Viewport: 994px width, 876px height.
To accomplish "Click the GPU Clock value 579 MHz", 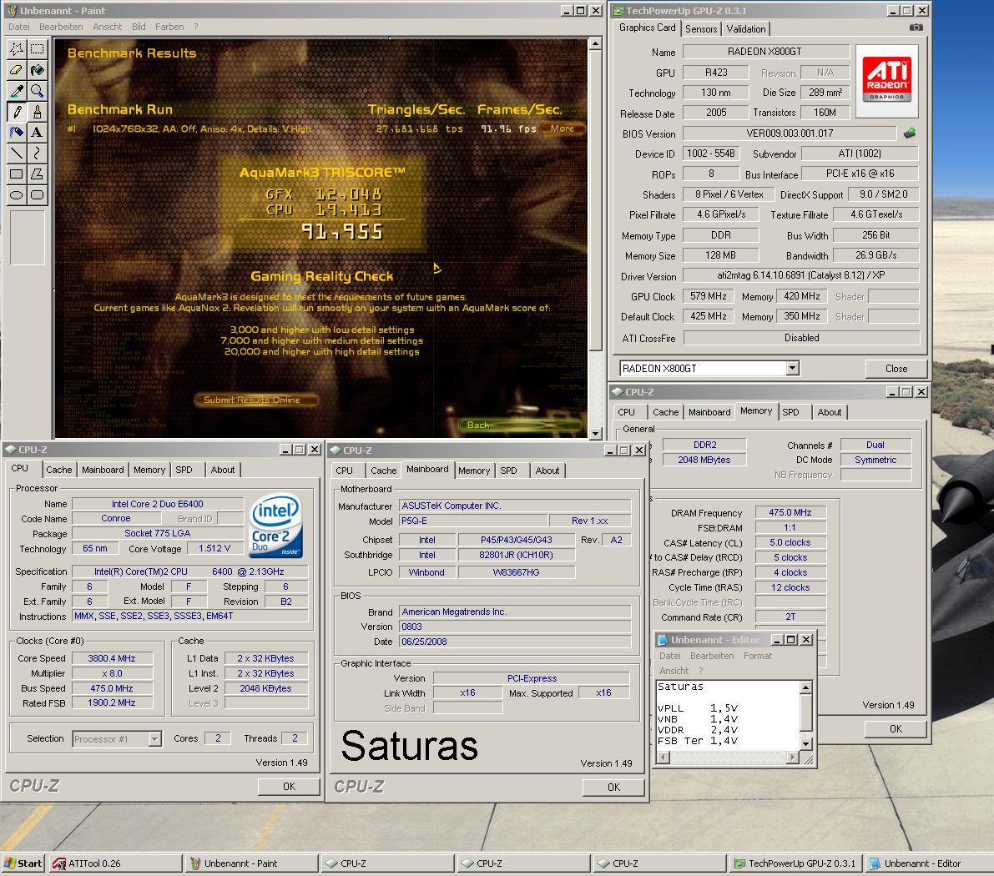I will (708, 296).
